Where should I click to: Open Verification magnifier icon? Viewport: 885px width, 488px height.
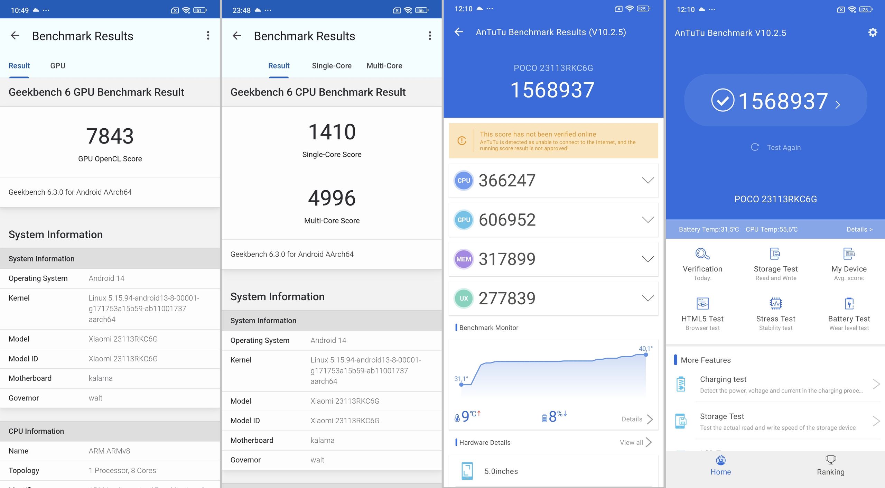[702, 254]
